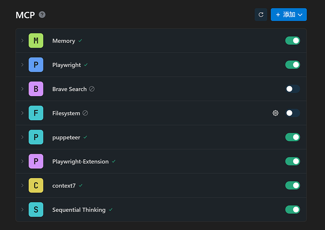325x230 pixels.
Task: Enable the Brave Search toggle
Action: pos(292,89)
